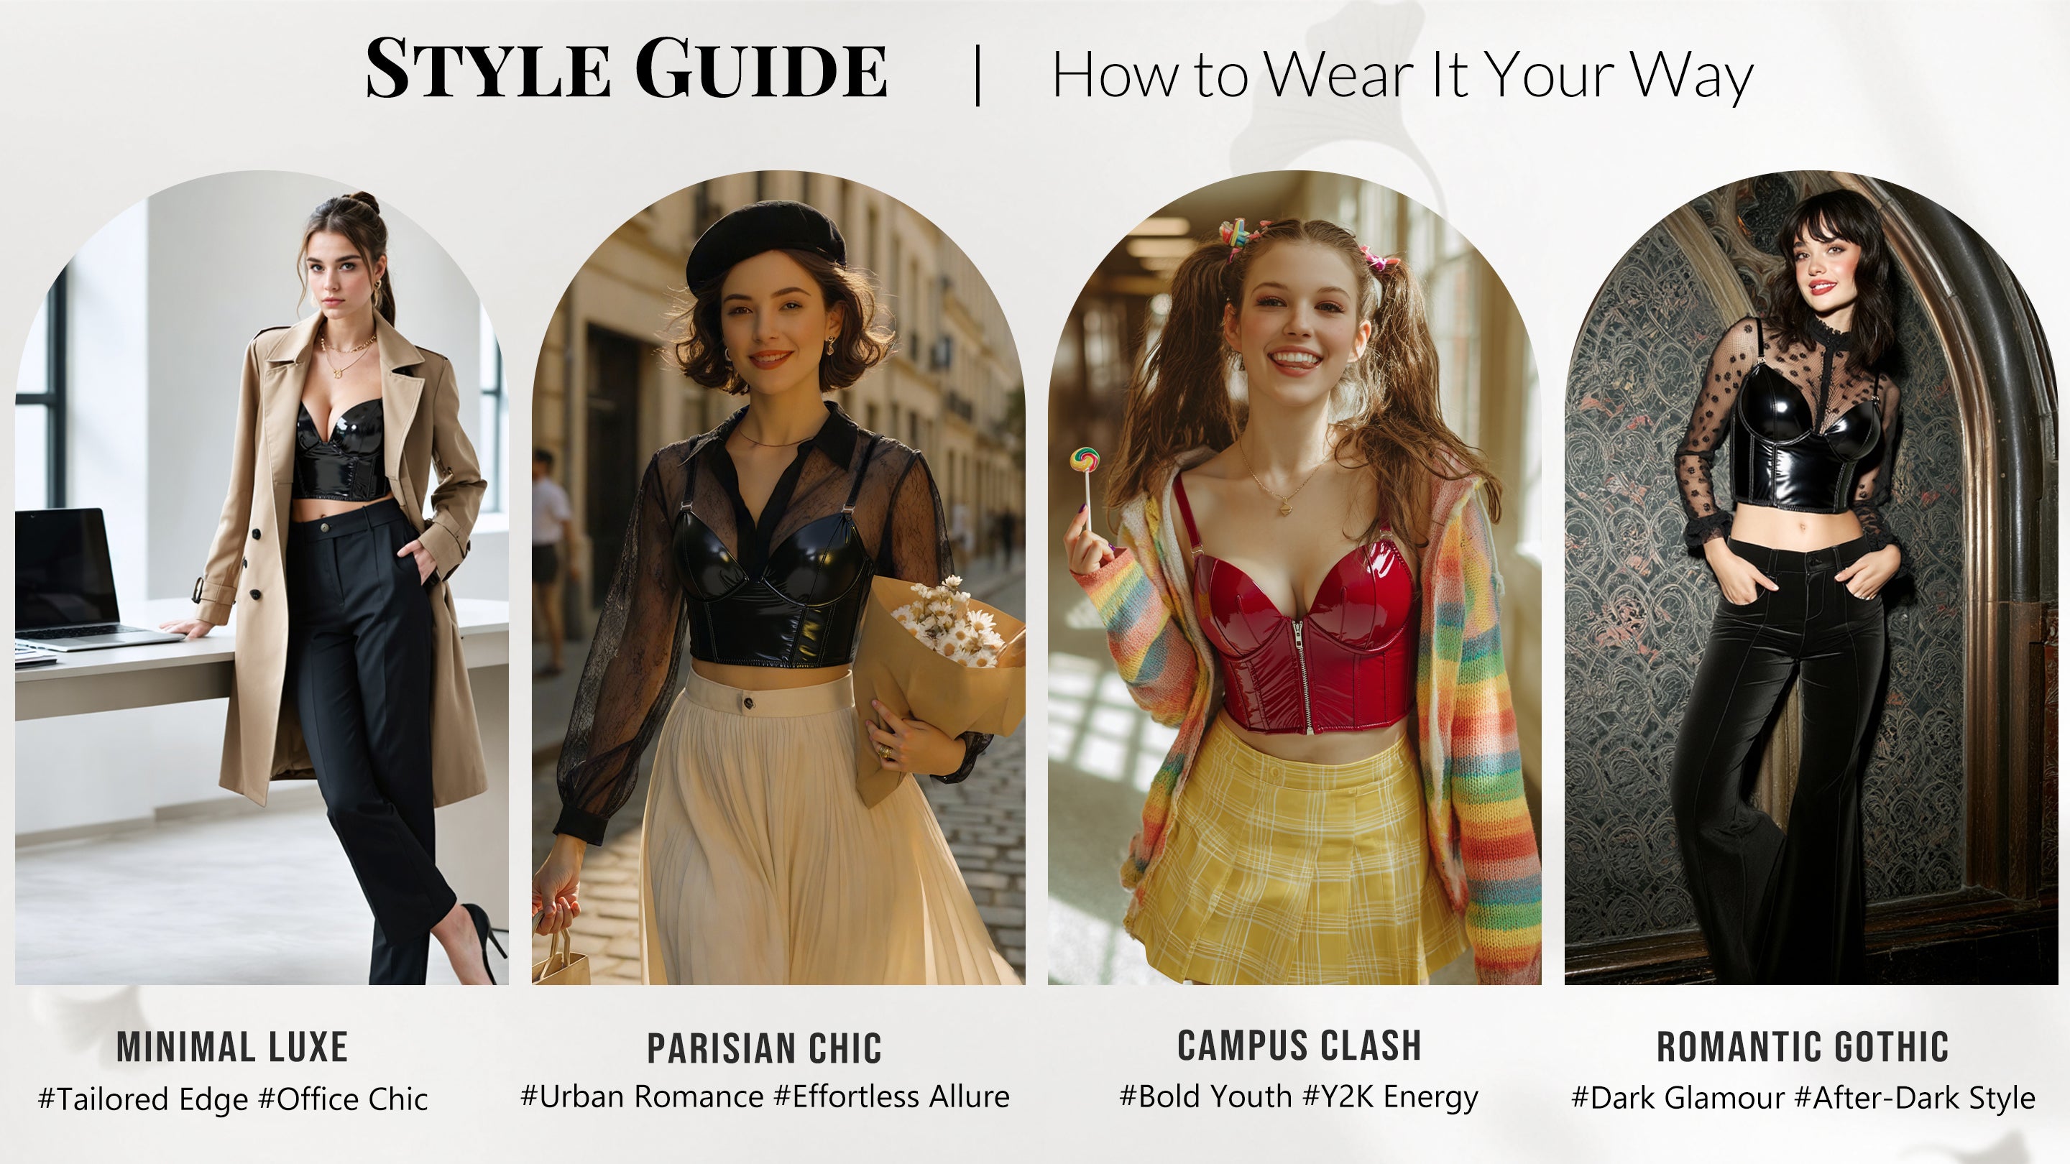Screen dimensions: 2070x1164
Task: Open the Campus Clash rainbow cardigan photo
Action: pos(1294,578)
